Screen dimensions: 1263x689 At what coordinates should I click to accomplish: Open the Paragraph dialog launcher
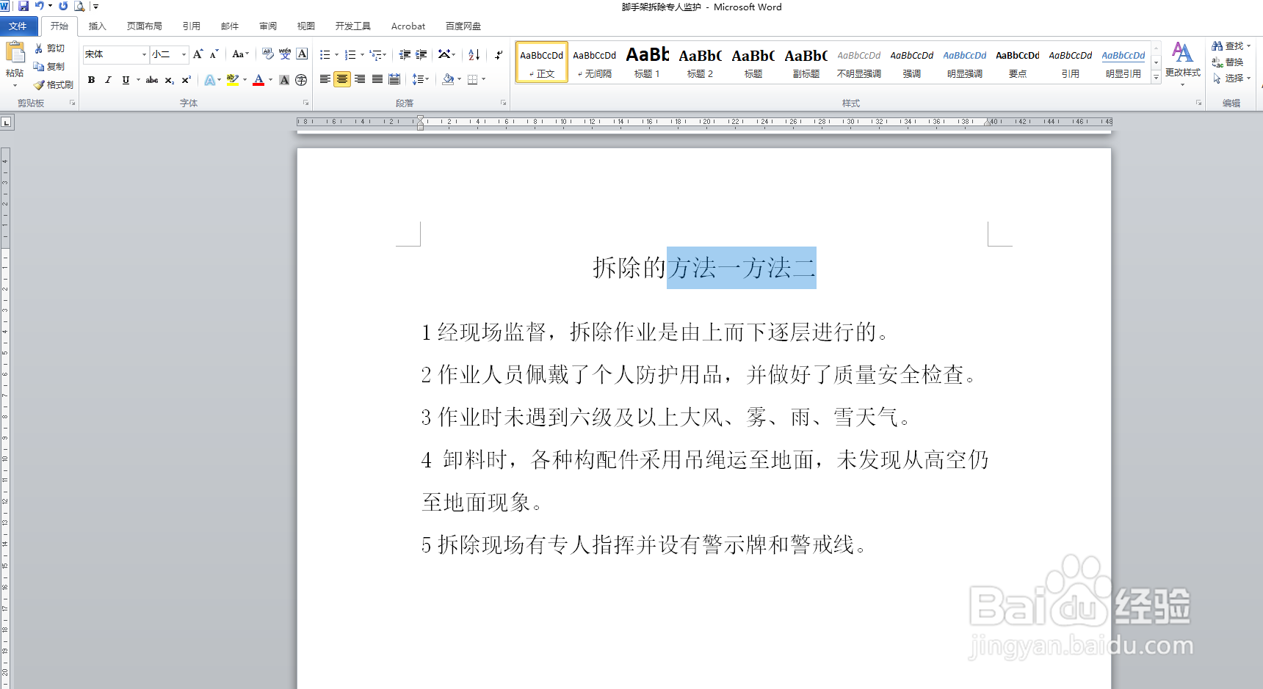coord(504,103)
